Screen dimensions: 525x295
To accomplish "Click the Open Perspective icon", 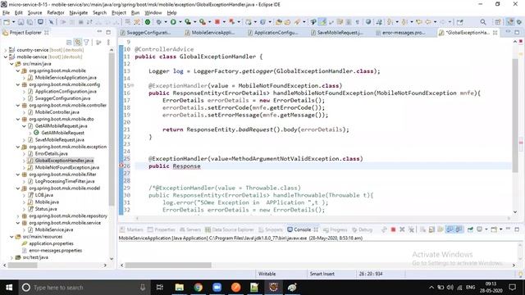I will [498, 22].
